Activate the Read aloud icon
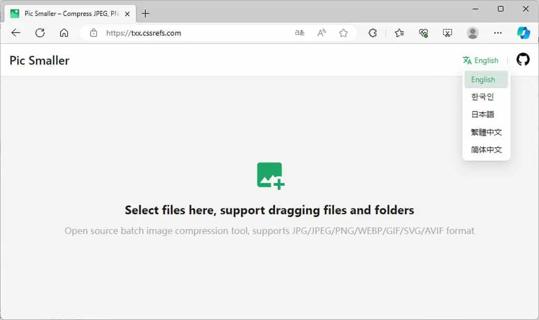Screen dimensions: 539x320 point(322,33)
